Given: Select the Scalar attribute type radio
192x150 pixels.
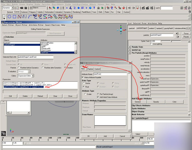Looking at the screenshot, I should (x=85, y=94).
